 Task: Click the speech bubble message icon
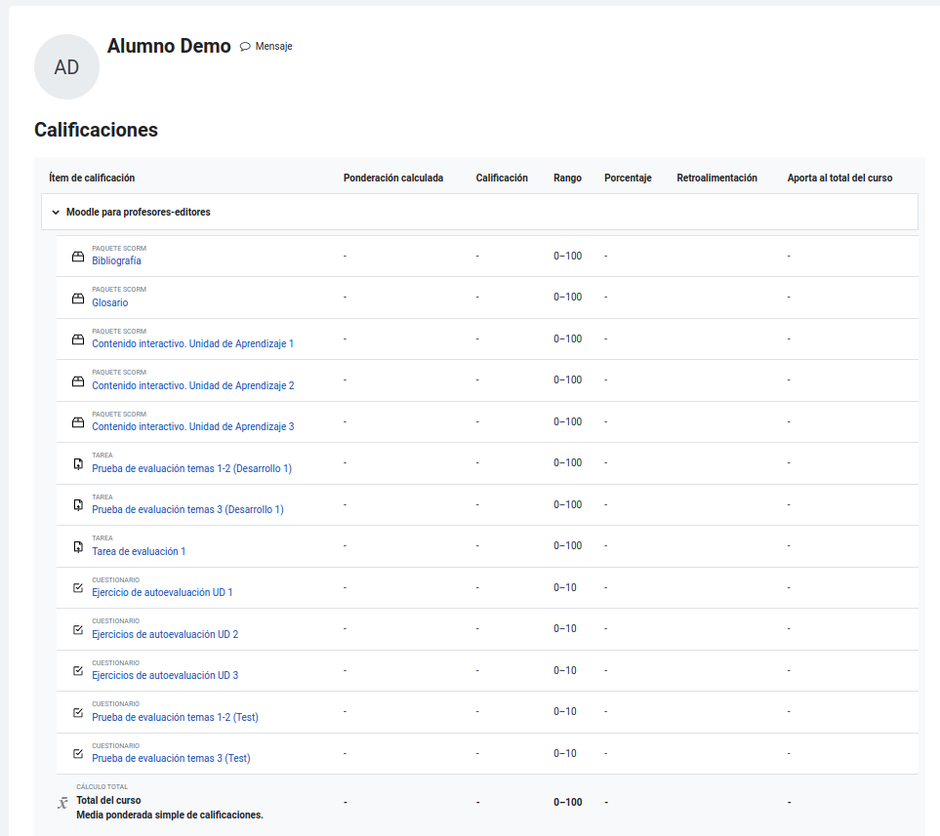click(245, 47)
